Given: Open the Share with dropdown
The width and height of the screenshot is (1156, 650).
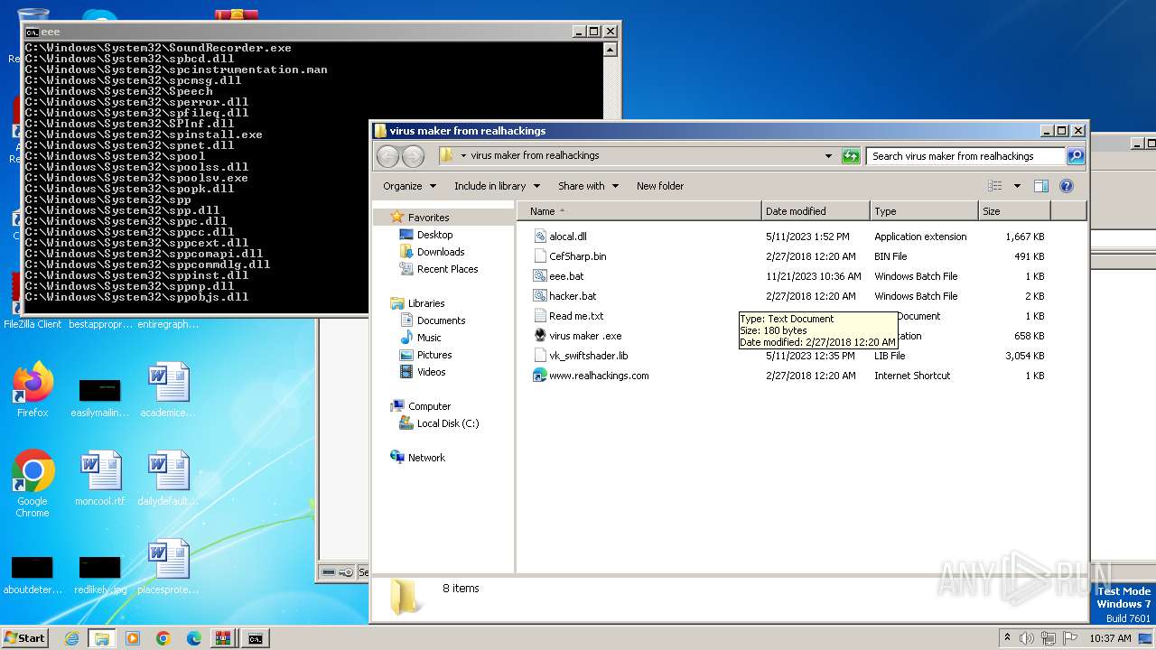Looking at the screenshot, I should (588, 186).
